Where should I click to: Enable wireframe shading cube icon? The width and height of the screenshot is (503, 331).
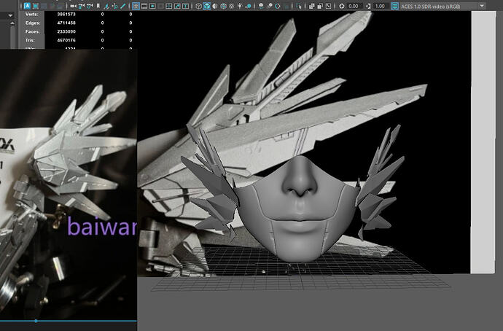point(198,6)
